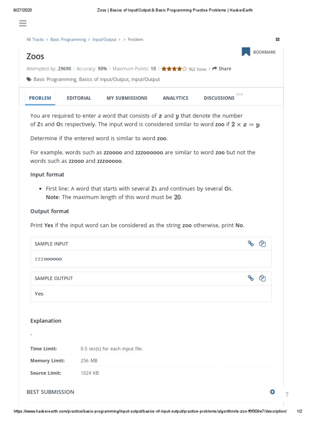
Task: Select the Problem tab
Action: click(x=40, y=98)
